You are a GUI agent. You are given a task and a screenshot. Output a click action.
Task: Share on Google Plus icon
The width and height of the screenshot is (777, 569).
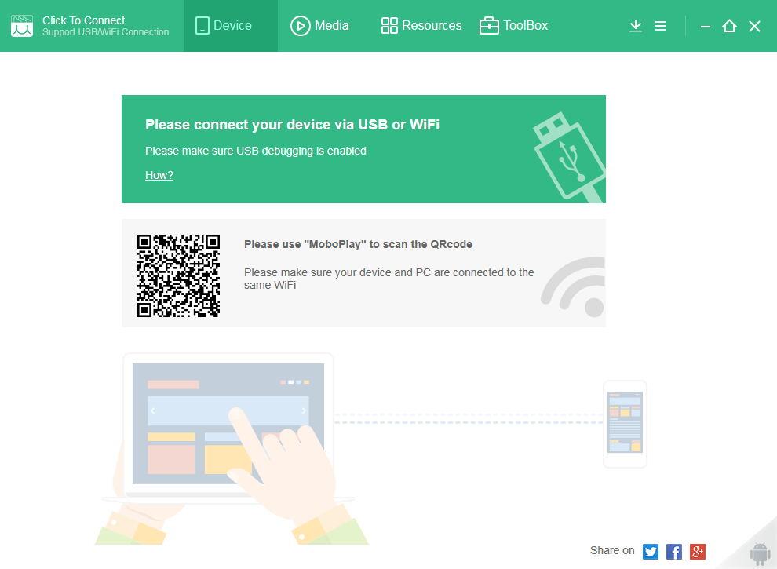point(697,551)
